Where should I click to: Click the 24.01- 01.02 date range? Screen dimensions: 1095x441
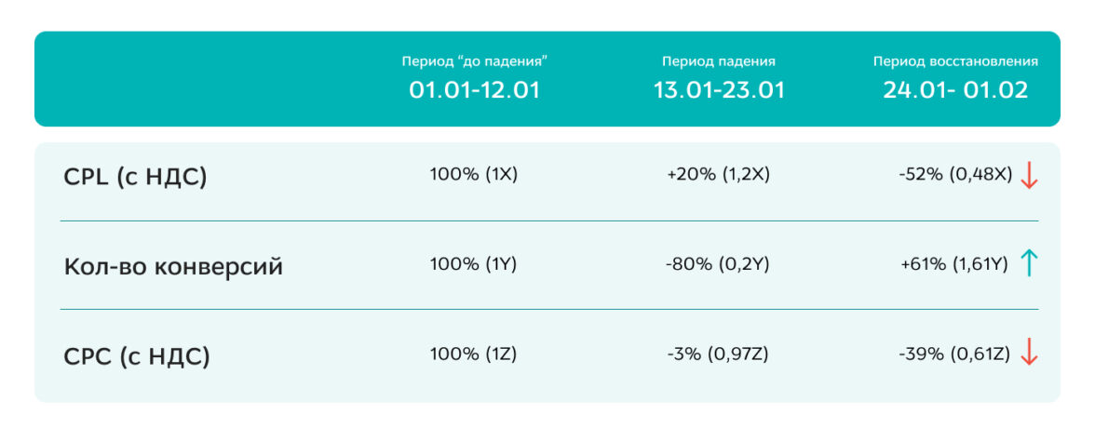pyautogui.click(x=955, y=90)
